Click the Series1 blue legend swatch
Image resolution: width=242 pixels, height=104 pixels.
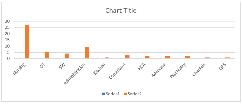(x=103, y=94)
